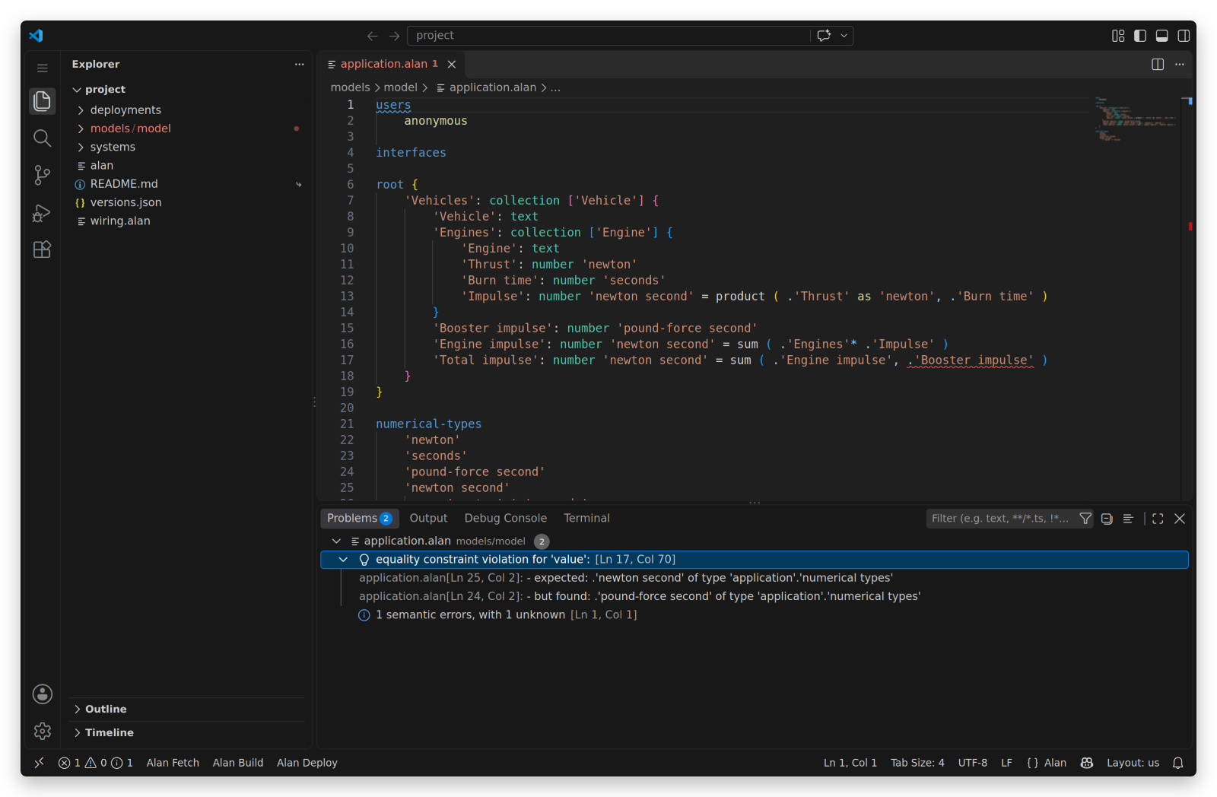
Task: Collapse the equality constraint violation problem
Action: tap(343, 560)
